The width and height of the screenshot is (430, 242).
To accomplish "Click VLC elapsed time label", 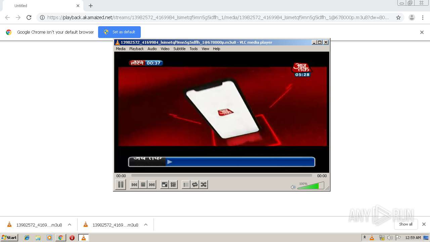I will tap(121, 176).
